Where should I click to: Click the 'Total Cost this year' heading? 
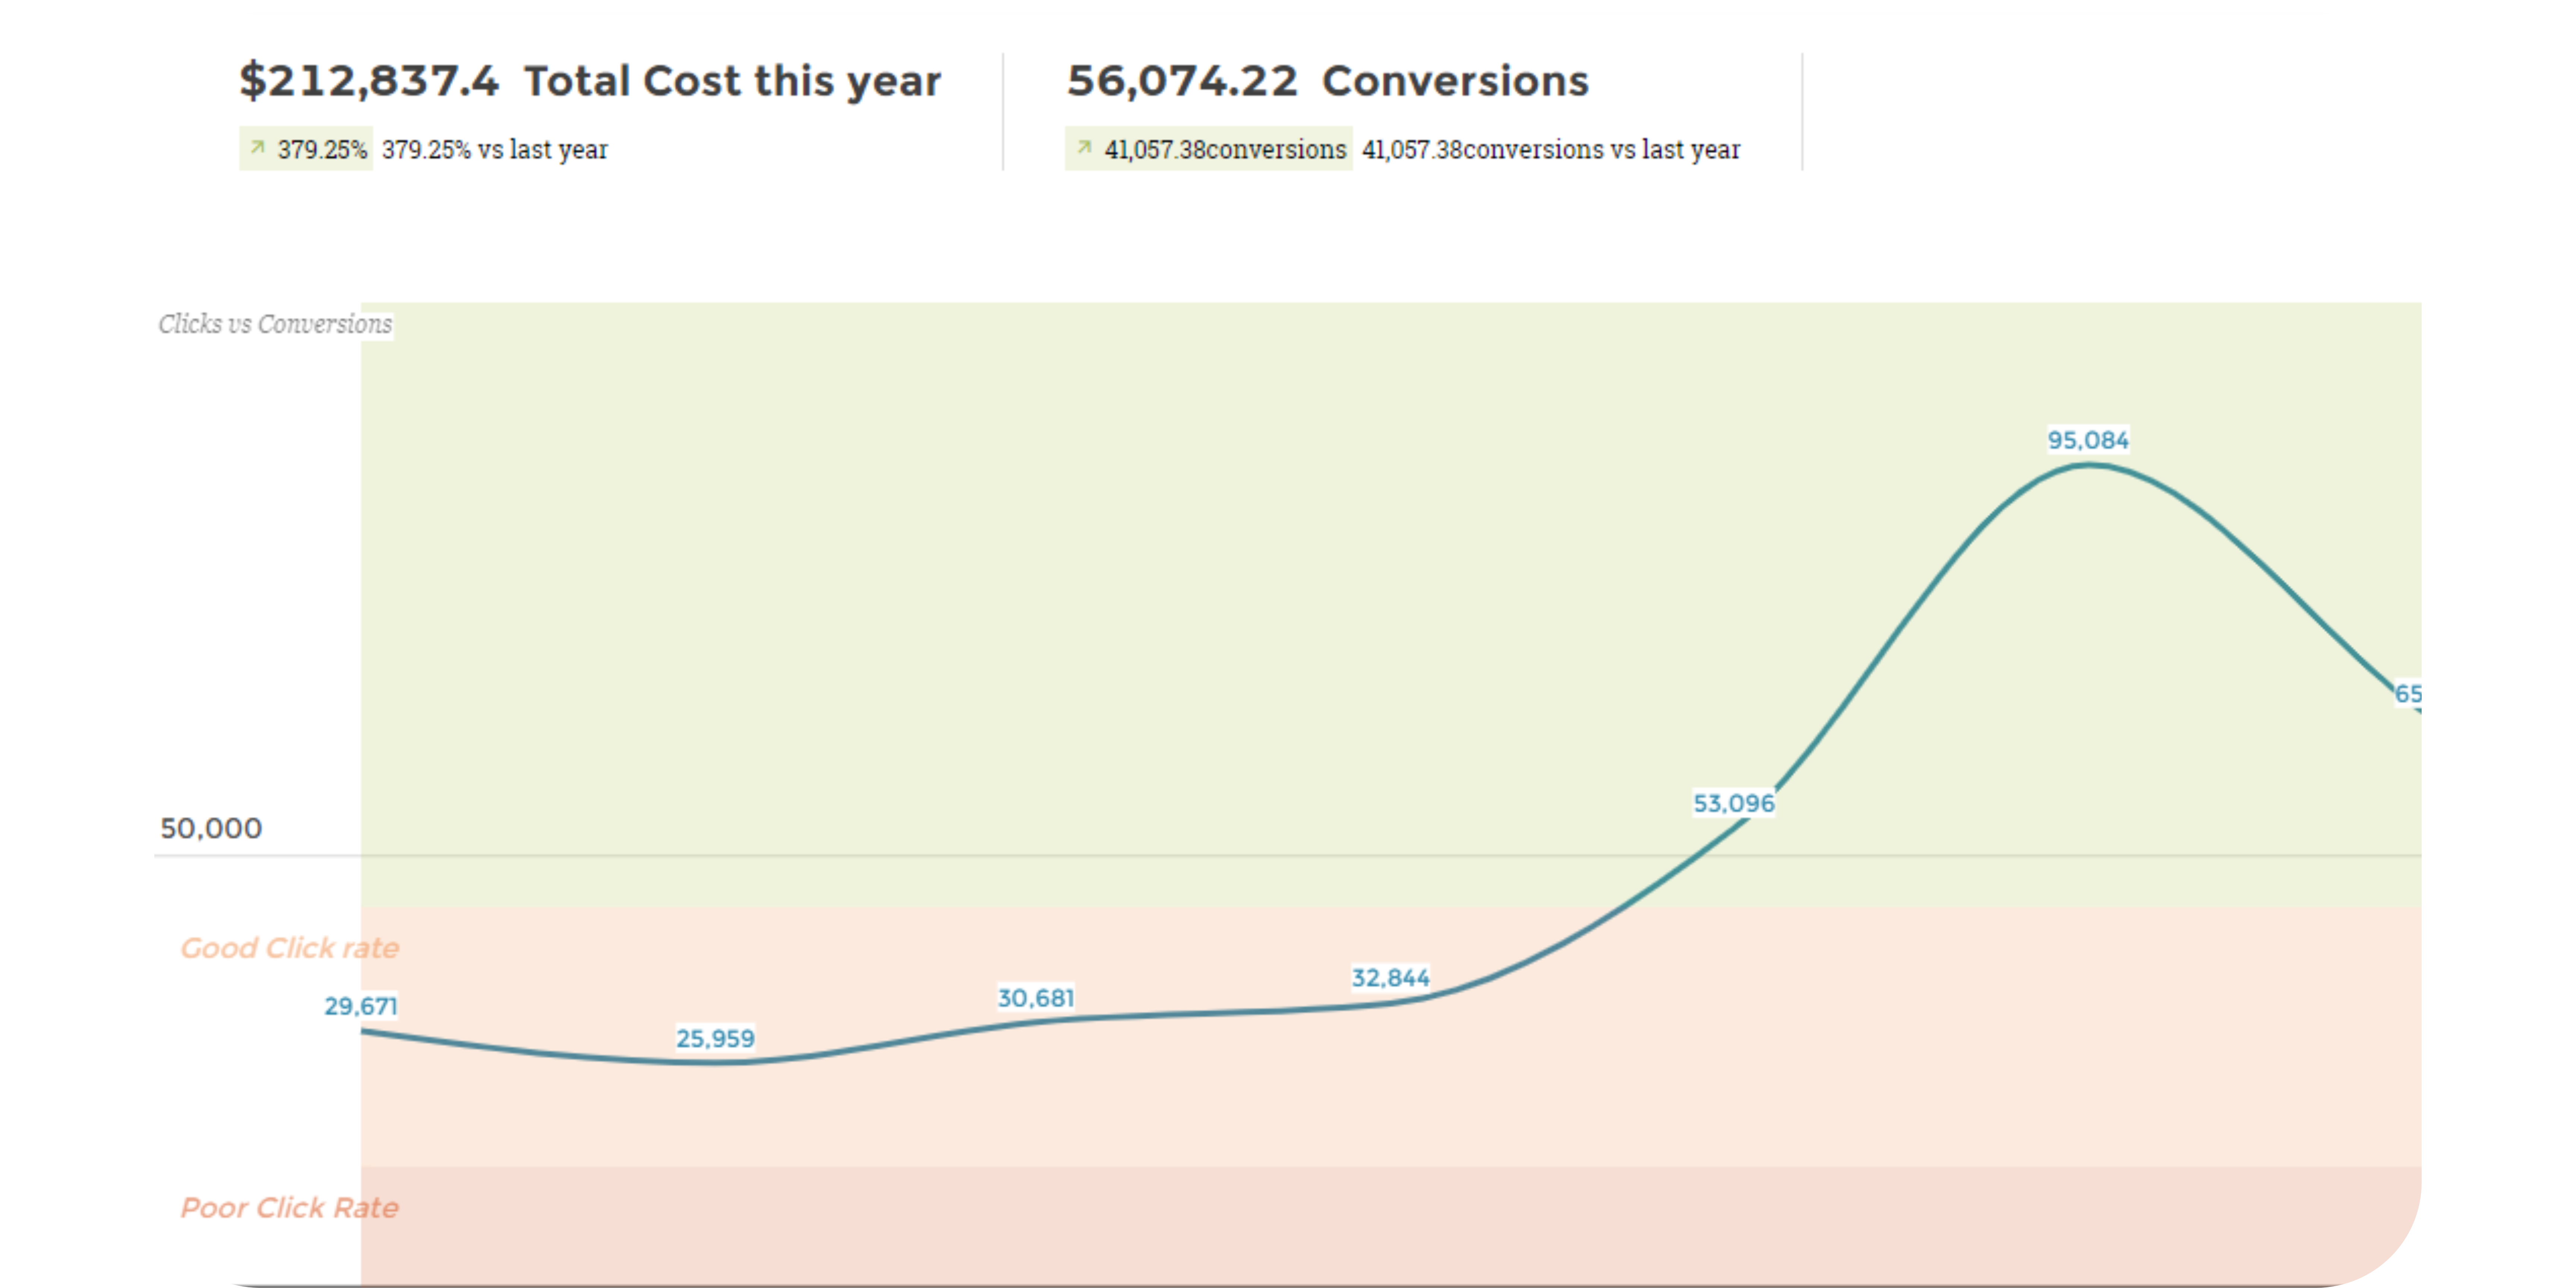click(732, 81)
